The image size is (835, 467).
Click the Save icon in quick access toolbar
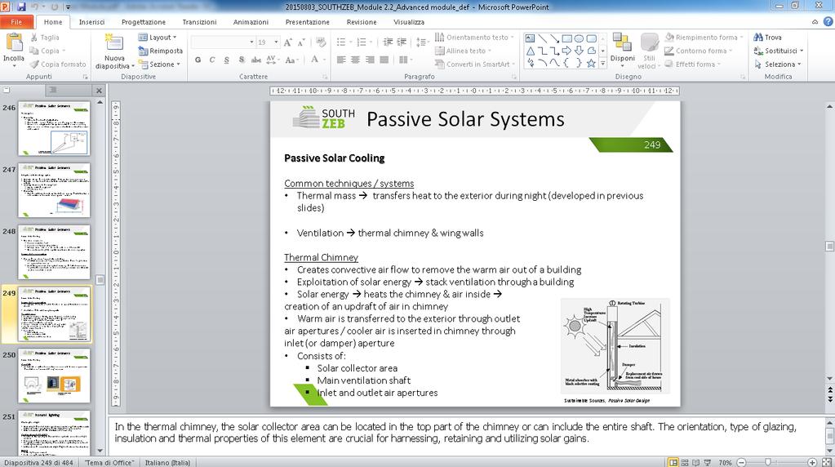tap(21, 7)
